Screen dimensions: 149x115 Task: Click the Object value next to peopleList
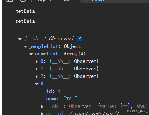72,46
